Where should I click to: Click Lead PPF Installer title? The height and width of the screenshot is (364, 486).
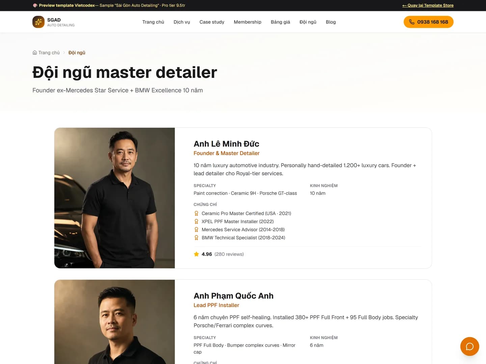(216, 305)
